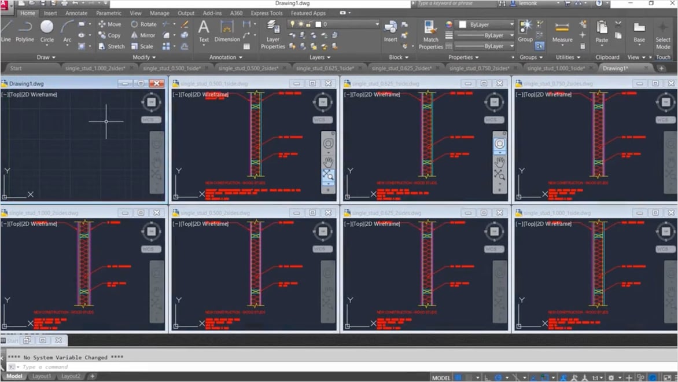The width and height of the screenshot is (678, 382).
Task: Toggle snap mode in the status bar
Action: 468,377
